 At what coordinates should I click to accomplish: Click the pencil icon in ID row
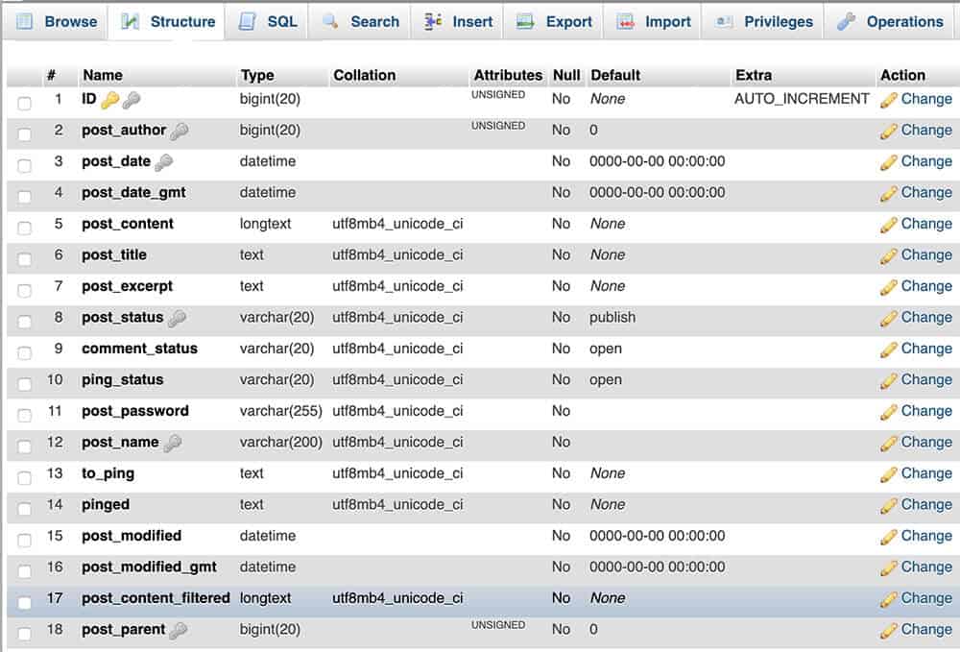pyautogui.click(x=888, y=101)
